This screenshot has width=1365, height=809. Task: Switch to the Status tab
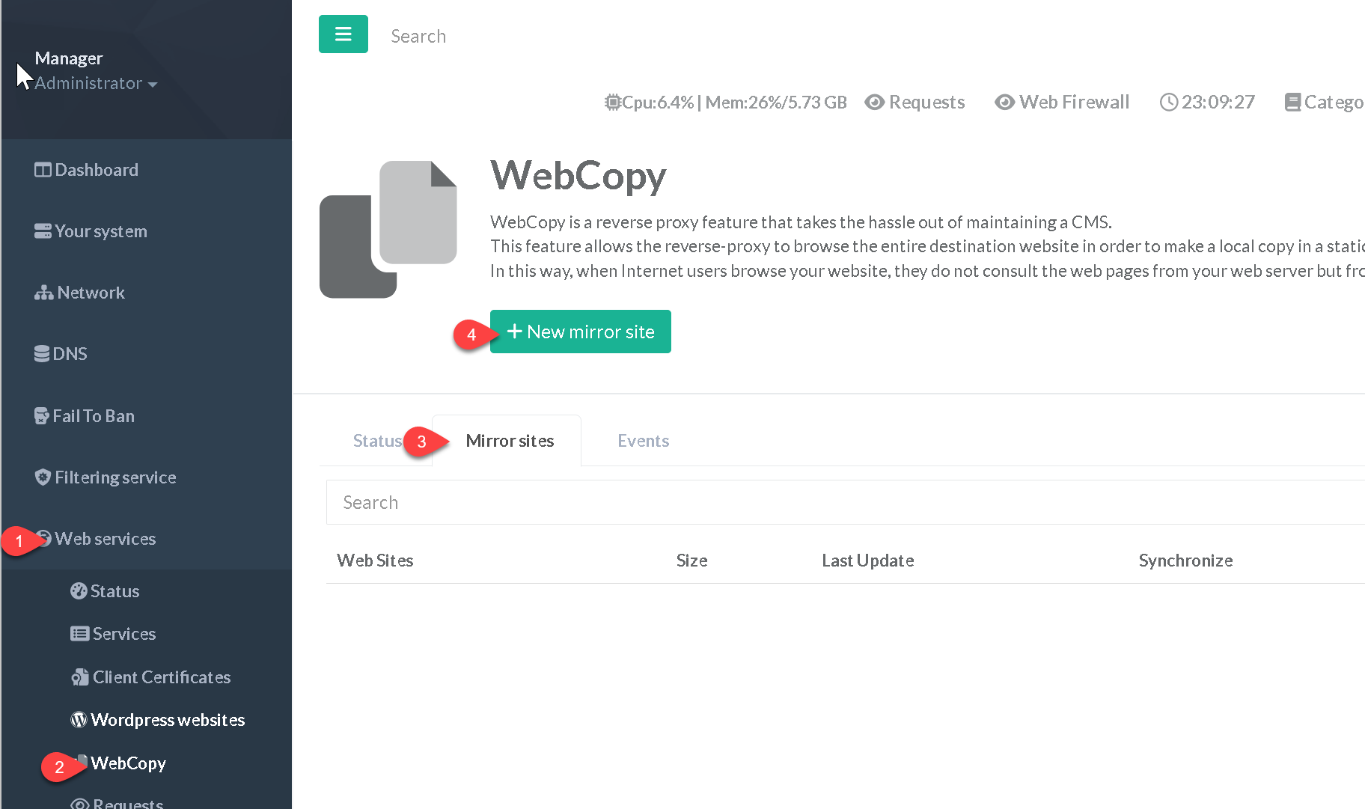click(x=377, y=441)
